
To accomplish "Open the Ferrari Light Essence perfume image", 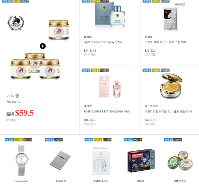I will [x=110, y=15].
